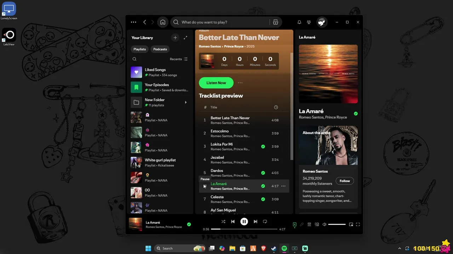Click the main view scrollbar

[x=292, y=106]
